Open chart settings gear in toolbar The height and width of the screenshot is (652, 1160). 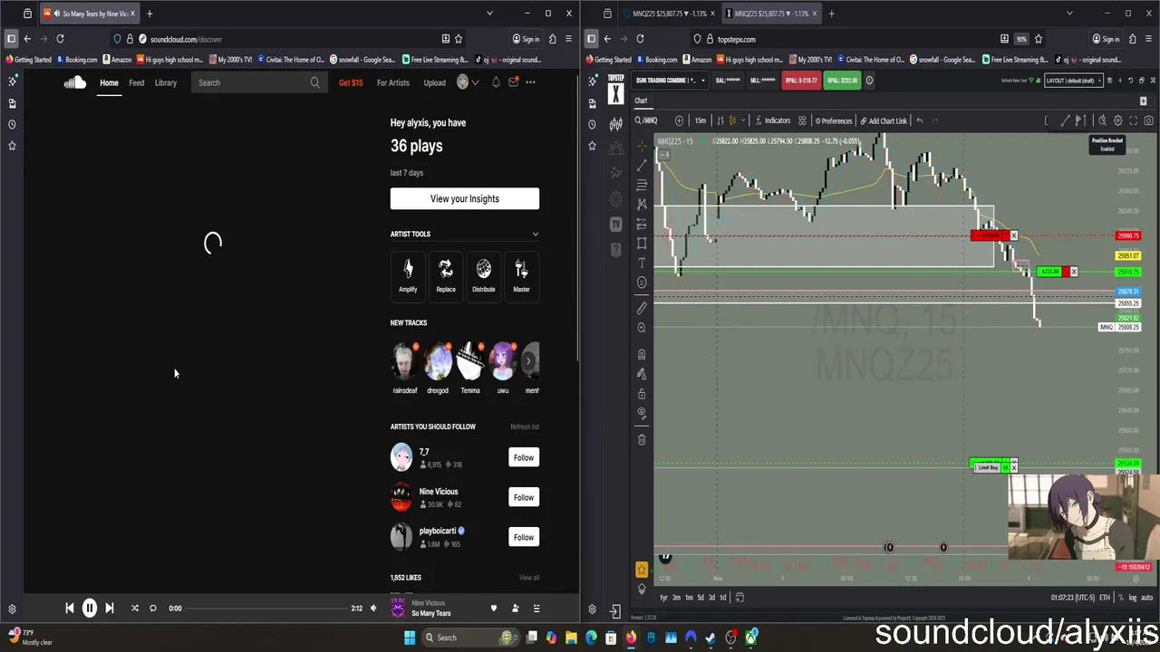coord(1117,120)
